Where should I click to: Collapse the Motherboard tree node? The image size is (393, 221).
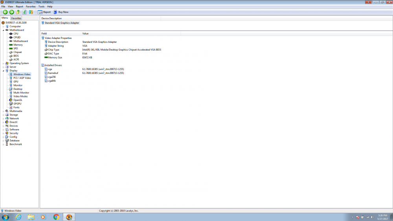[x=3, y=30]
